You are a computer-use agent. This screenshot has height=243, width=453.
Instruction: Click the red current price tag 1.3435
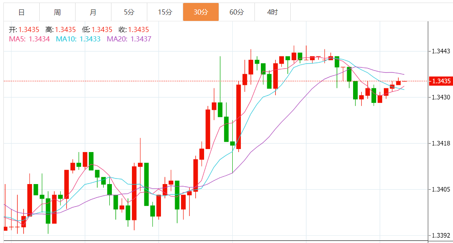[x=440, y=81]
